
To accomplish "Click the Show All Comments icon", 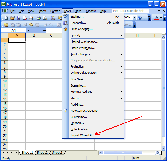I will [31, 25].
